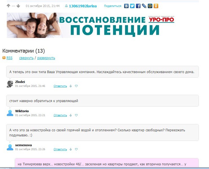Viewport: 209px width, 169px height.
Task: Share post on Mail.ru @ icon
Action: 150,6
